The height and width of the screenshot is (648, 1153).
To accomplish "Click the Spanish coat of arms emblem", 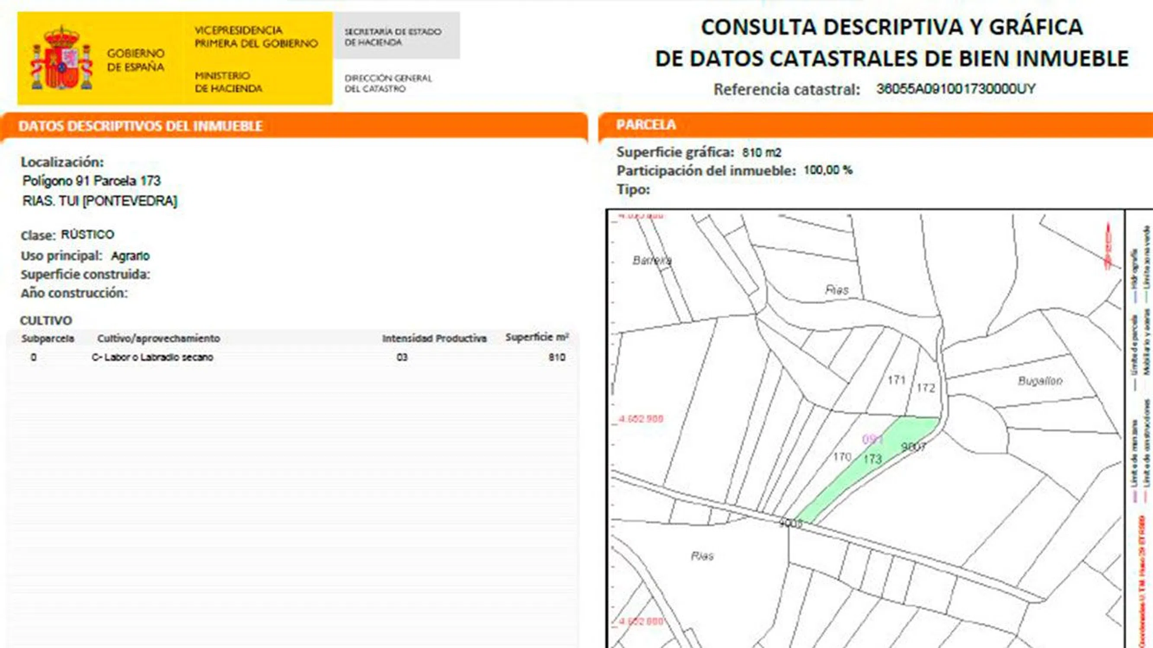I will tap(61, 58).
